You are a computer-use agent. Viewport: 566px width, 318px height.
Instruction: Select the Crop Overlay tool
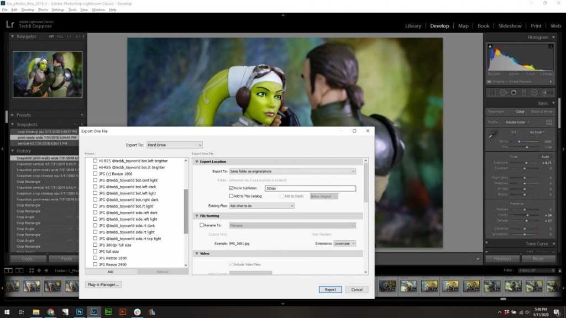[x=492, y=93]
